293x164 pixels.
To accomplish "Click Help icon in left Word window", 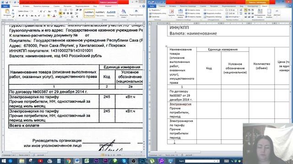I will coord(143,6).
